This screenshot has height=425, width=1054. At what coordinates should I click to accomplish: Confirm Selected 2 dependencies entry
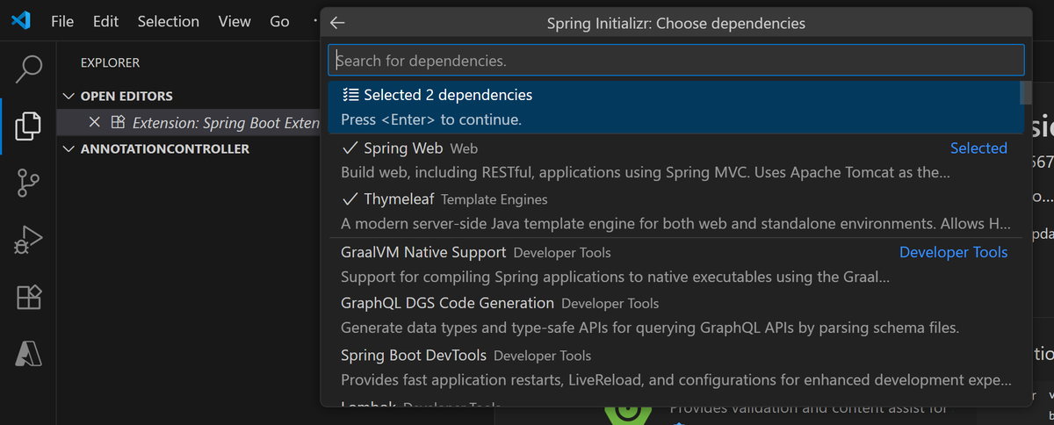click(x=674, y=106)
